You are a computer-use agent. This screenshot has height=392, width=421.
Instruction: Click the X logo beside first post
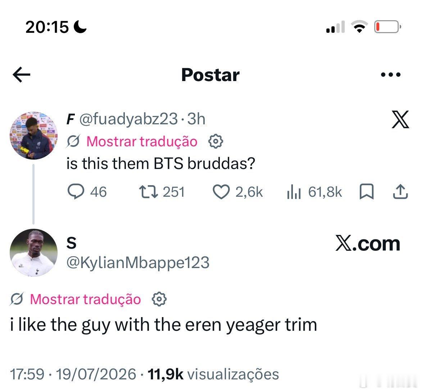click(400, 119)
